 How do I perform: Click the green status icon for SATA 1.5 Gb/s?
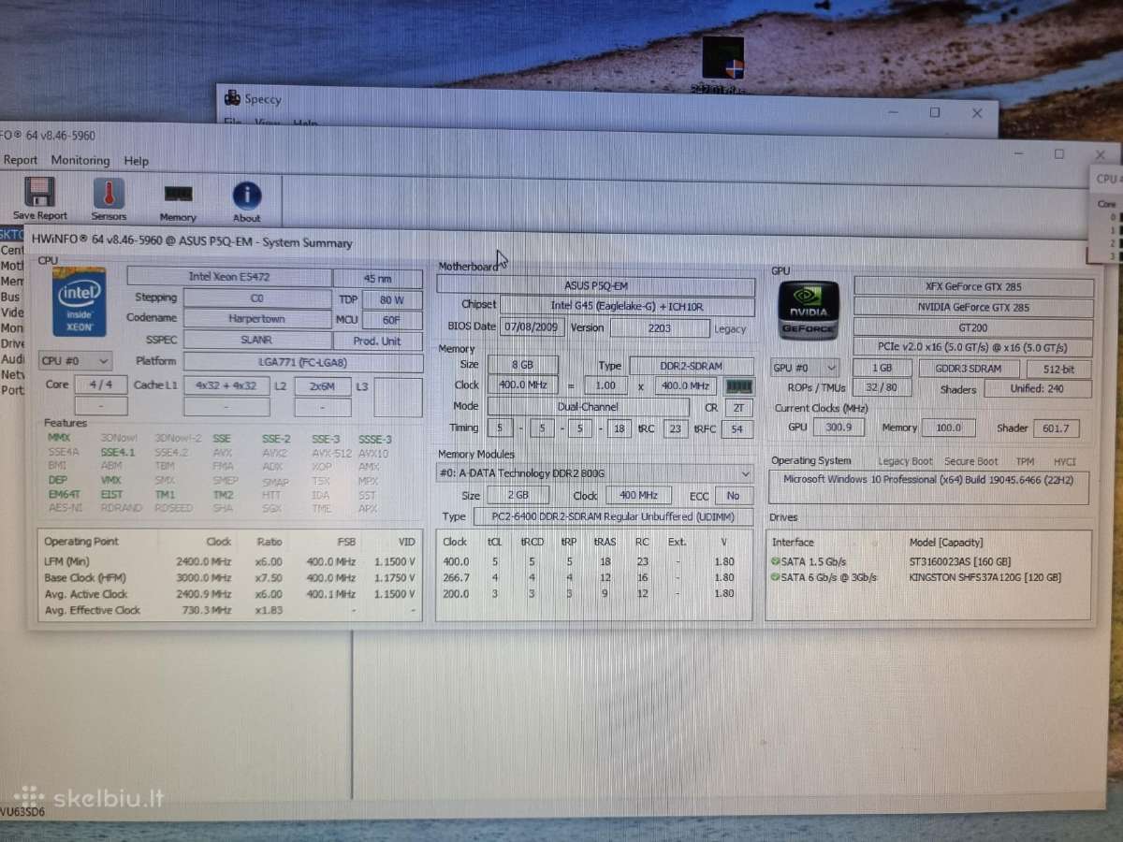click(776, 561)
